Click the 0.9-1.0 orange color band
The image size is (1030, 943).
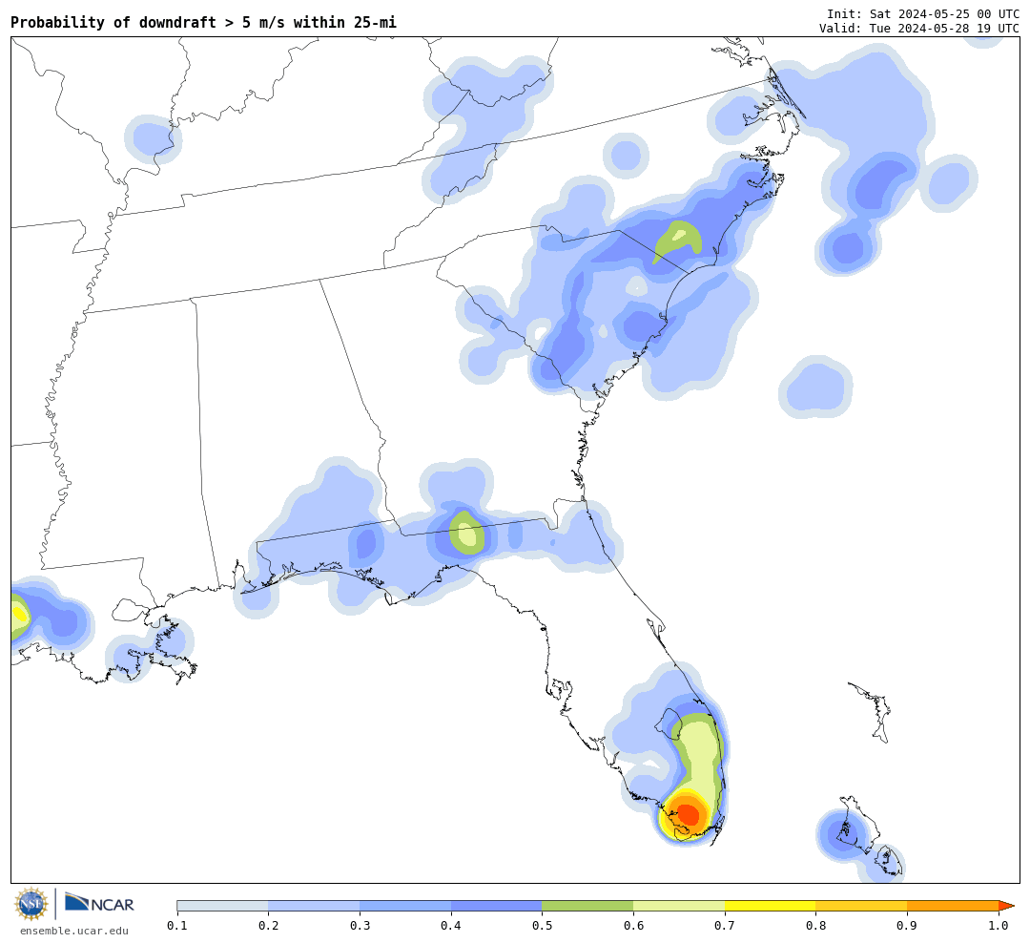point(953,906)
